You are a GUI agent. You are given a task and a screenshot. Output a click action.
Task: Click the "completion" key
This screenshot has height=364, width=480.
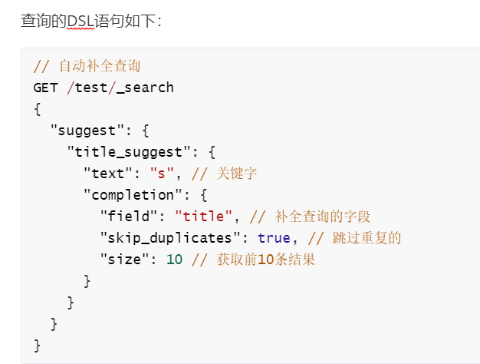pyautogui.click(x=133, y=195)
